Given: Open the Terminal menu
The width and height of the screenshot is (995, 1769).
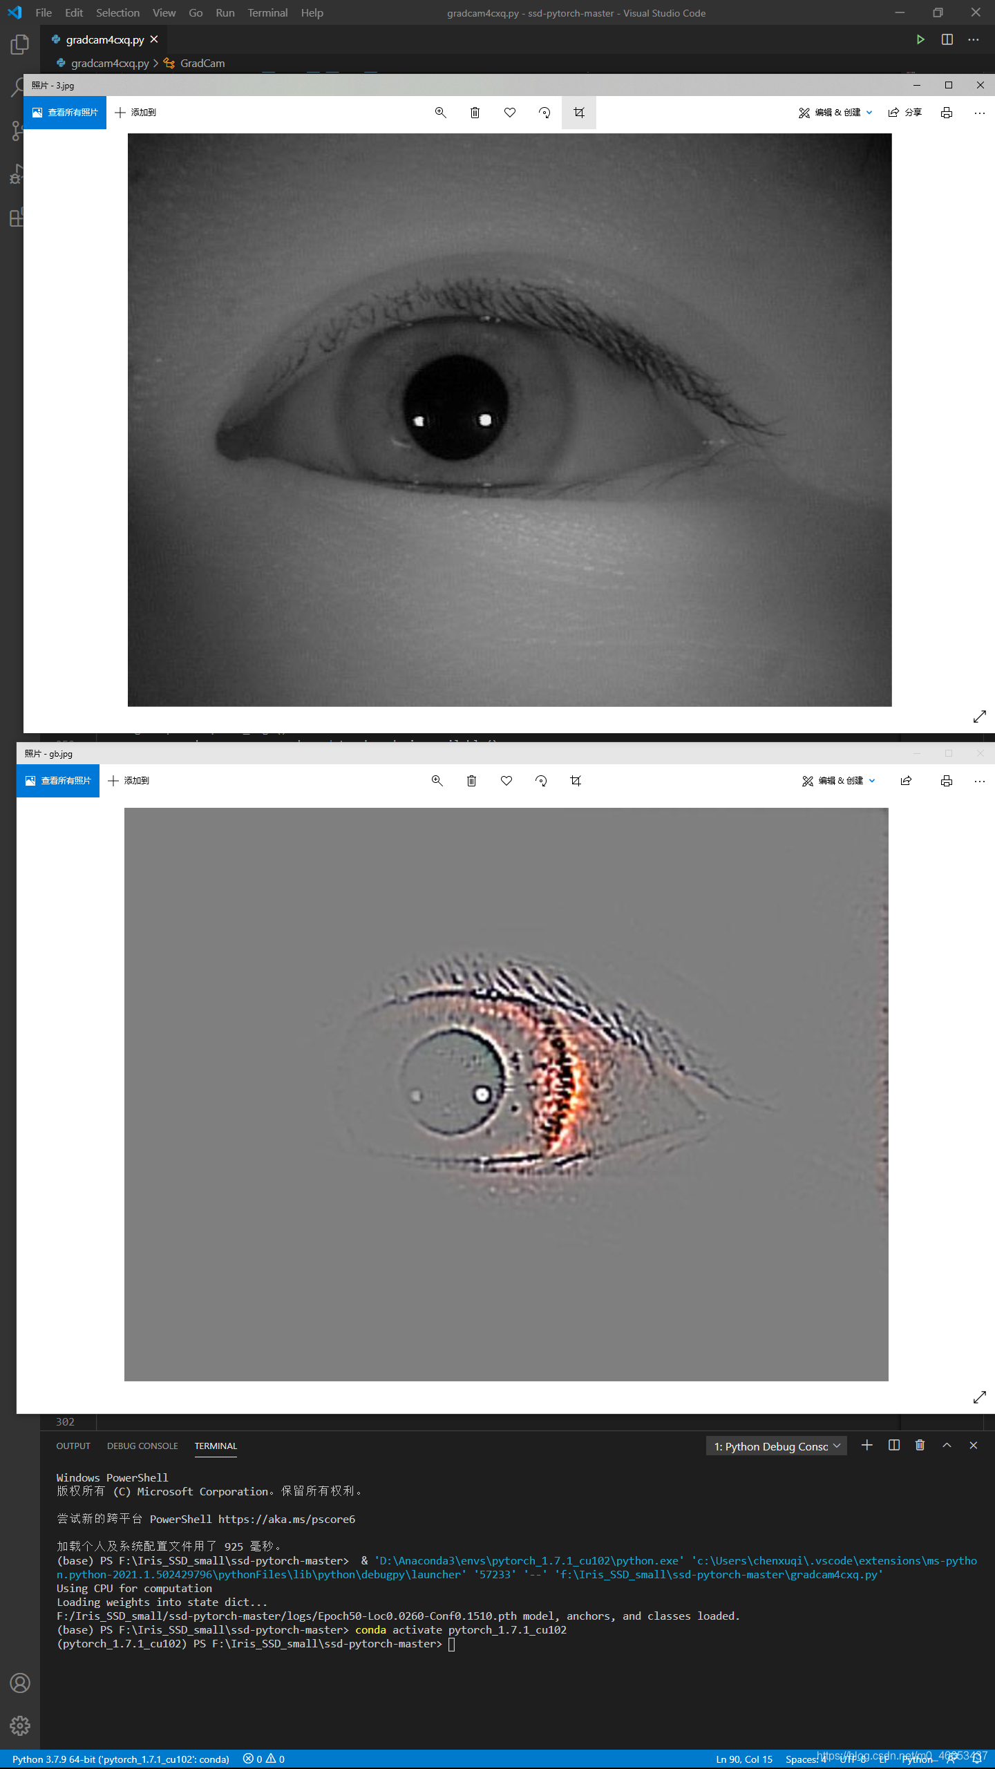Looking at the screenshot, I should [x=267, y=12].
